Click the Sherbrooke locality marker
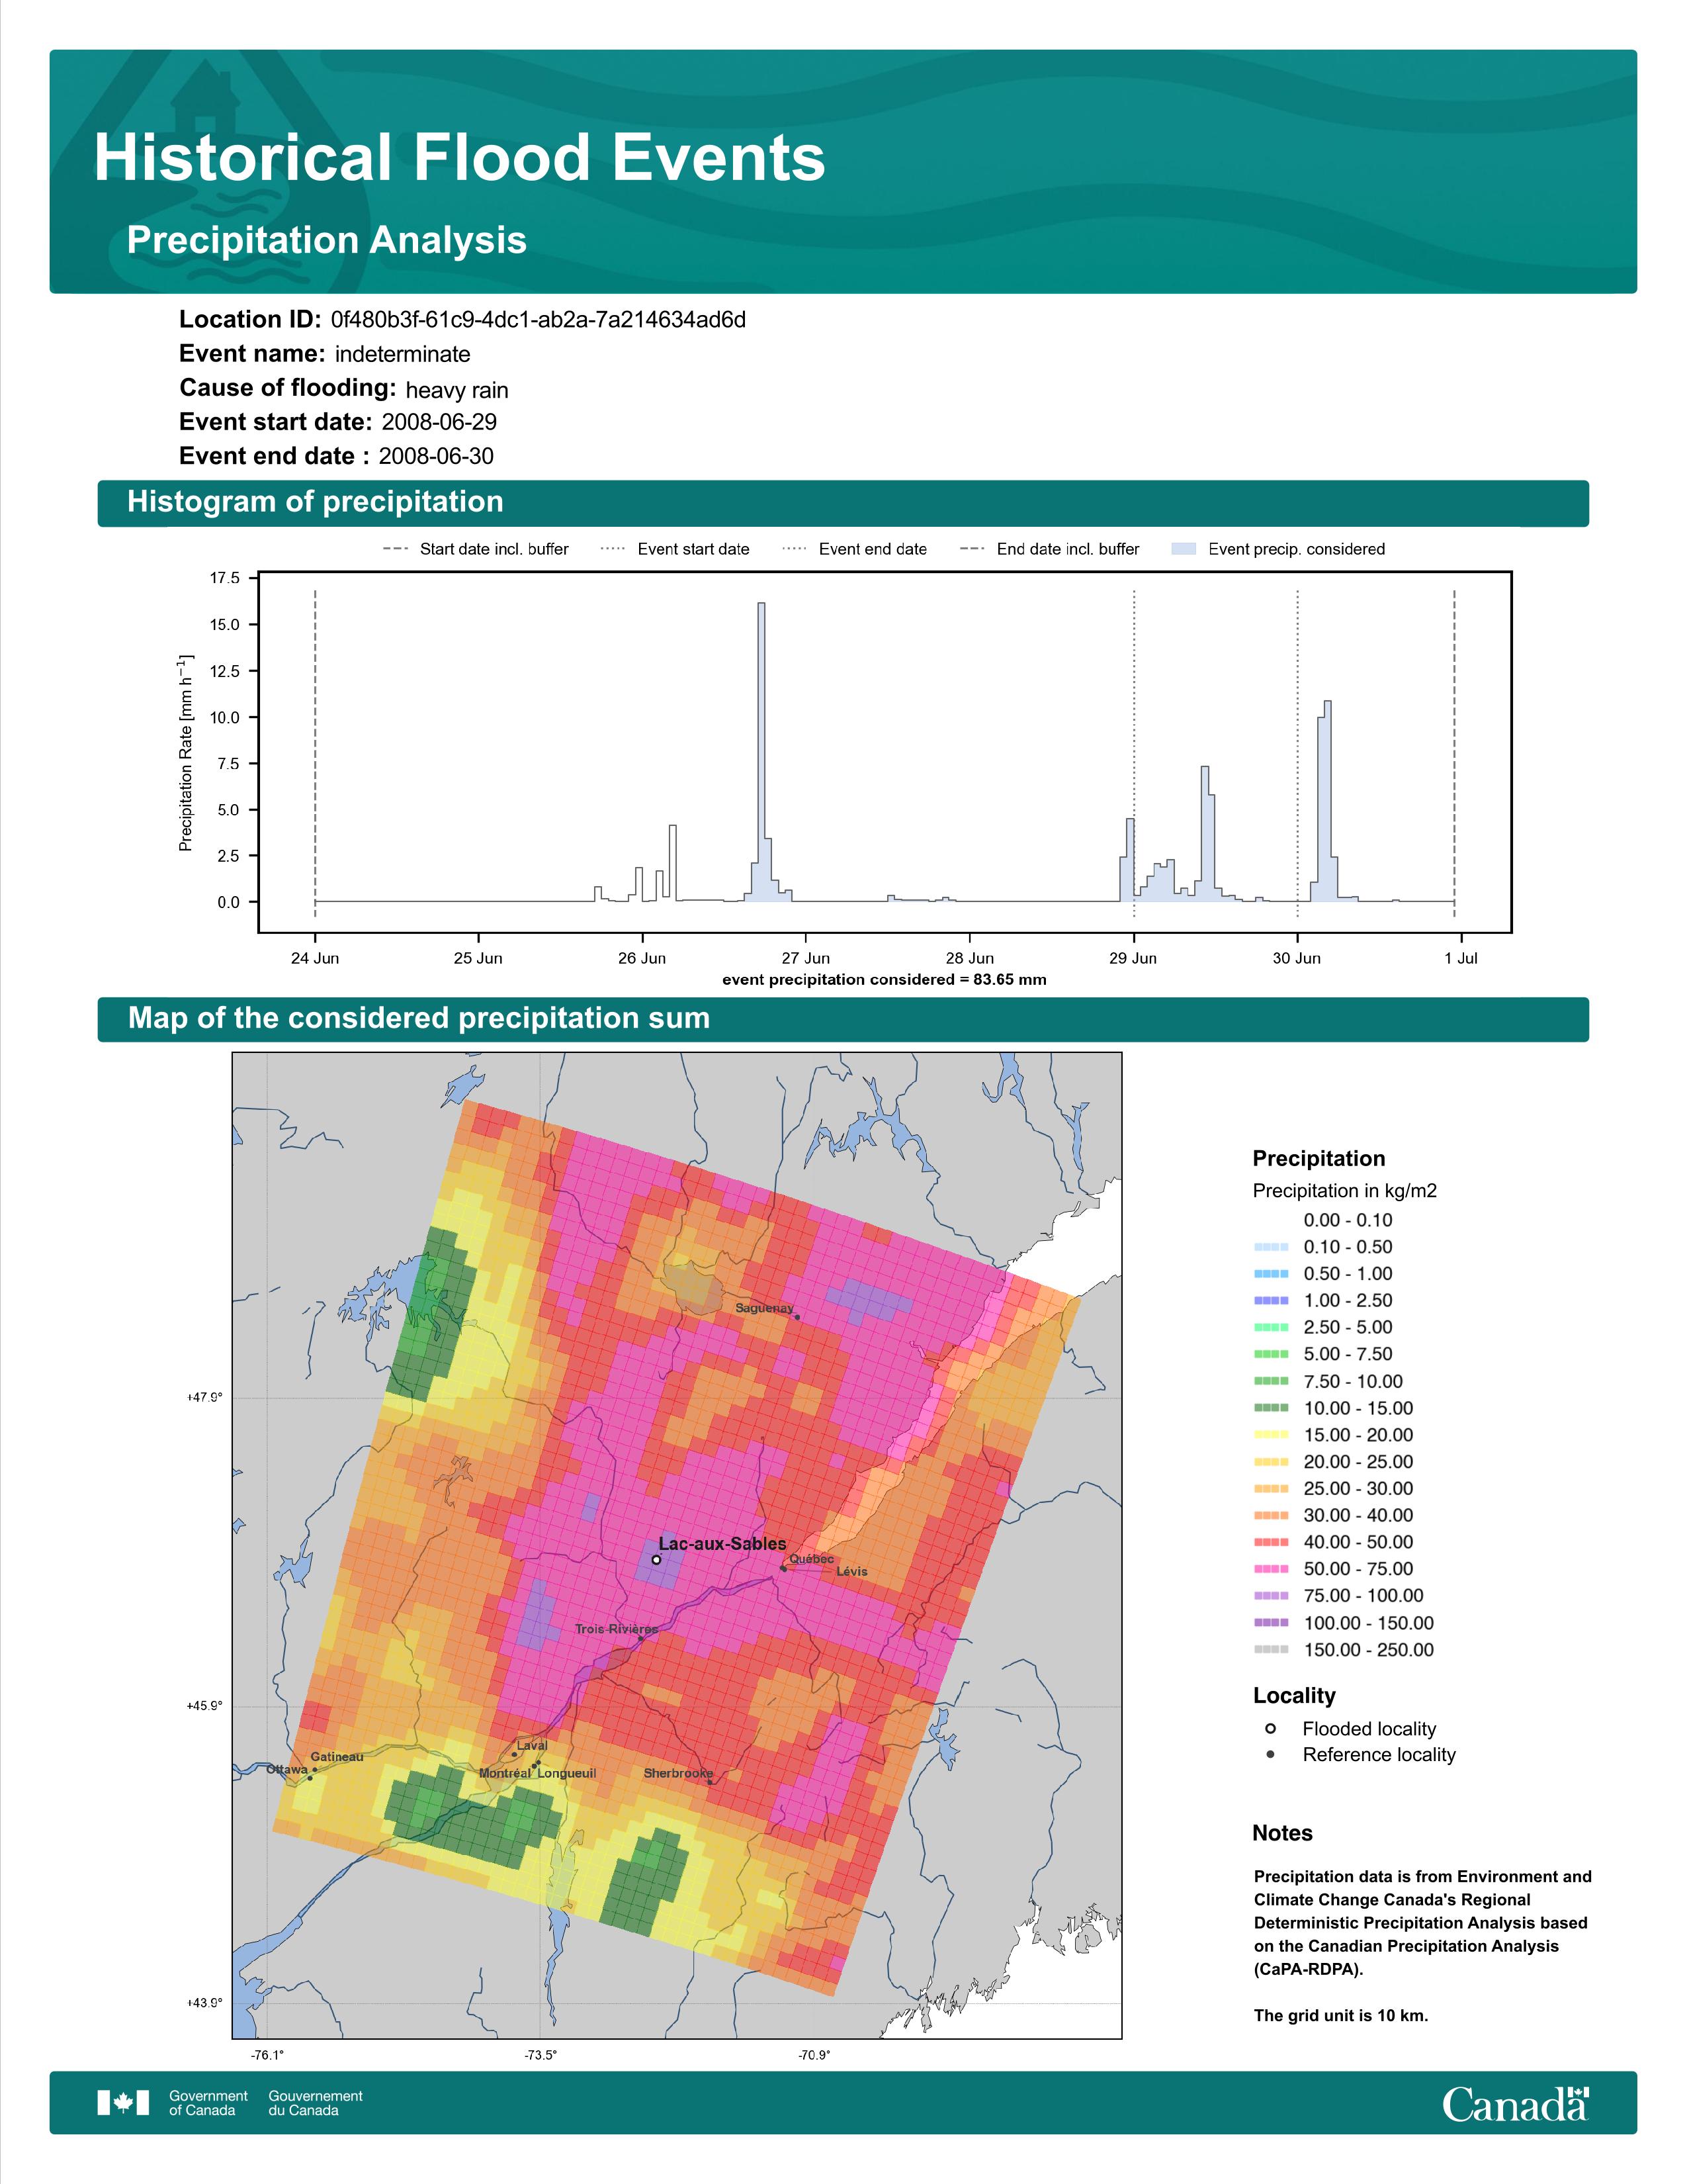 pyautogui.click(x=711, y=1782)
